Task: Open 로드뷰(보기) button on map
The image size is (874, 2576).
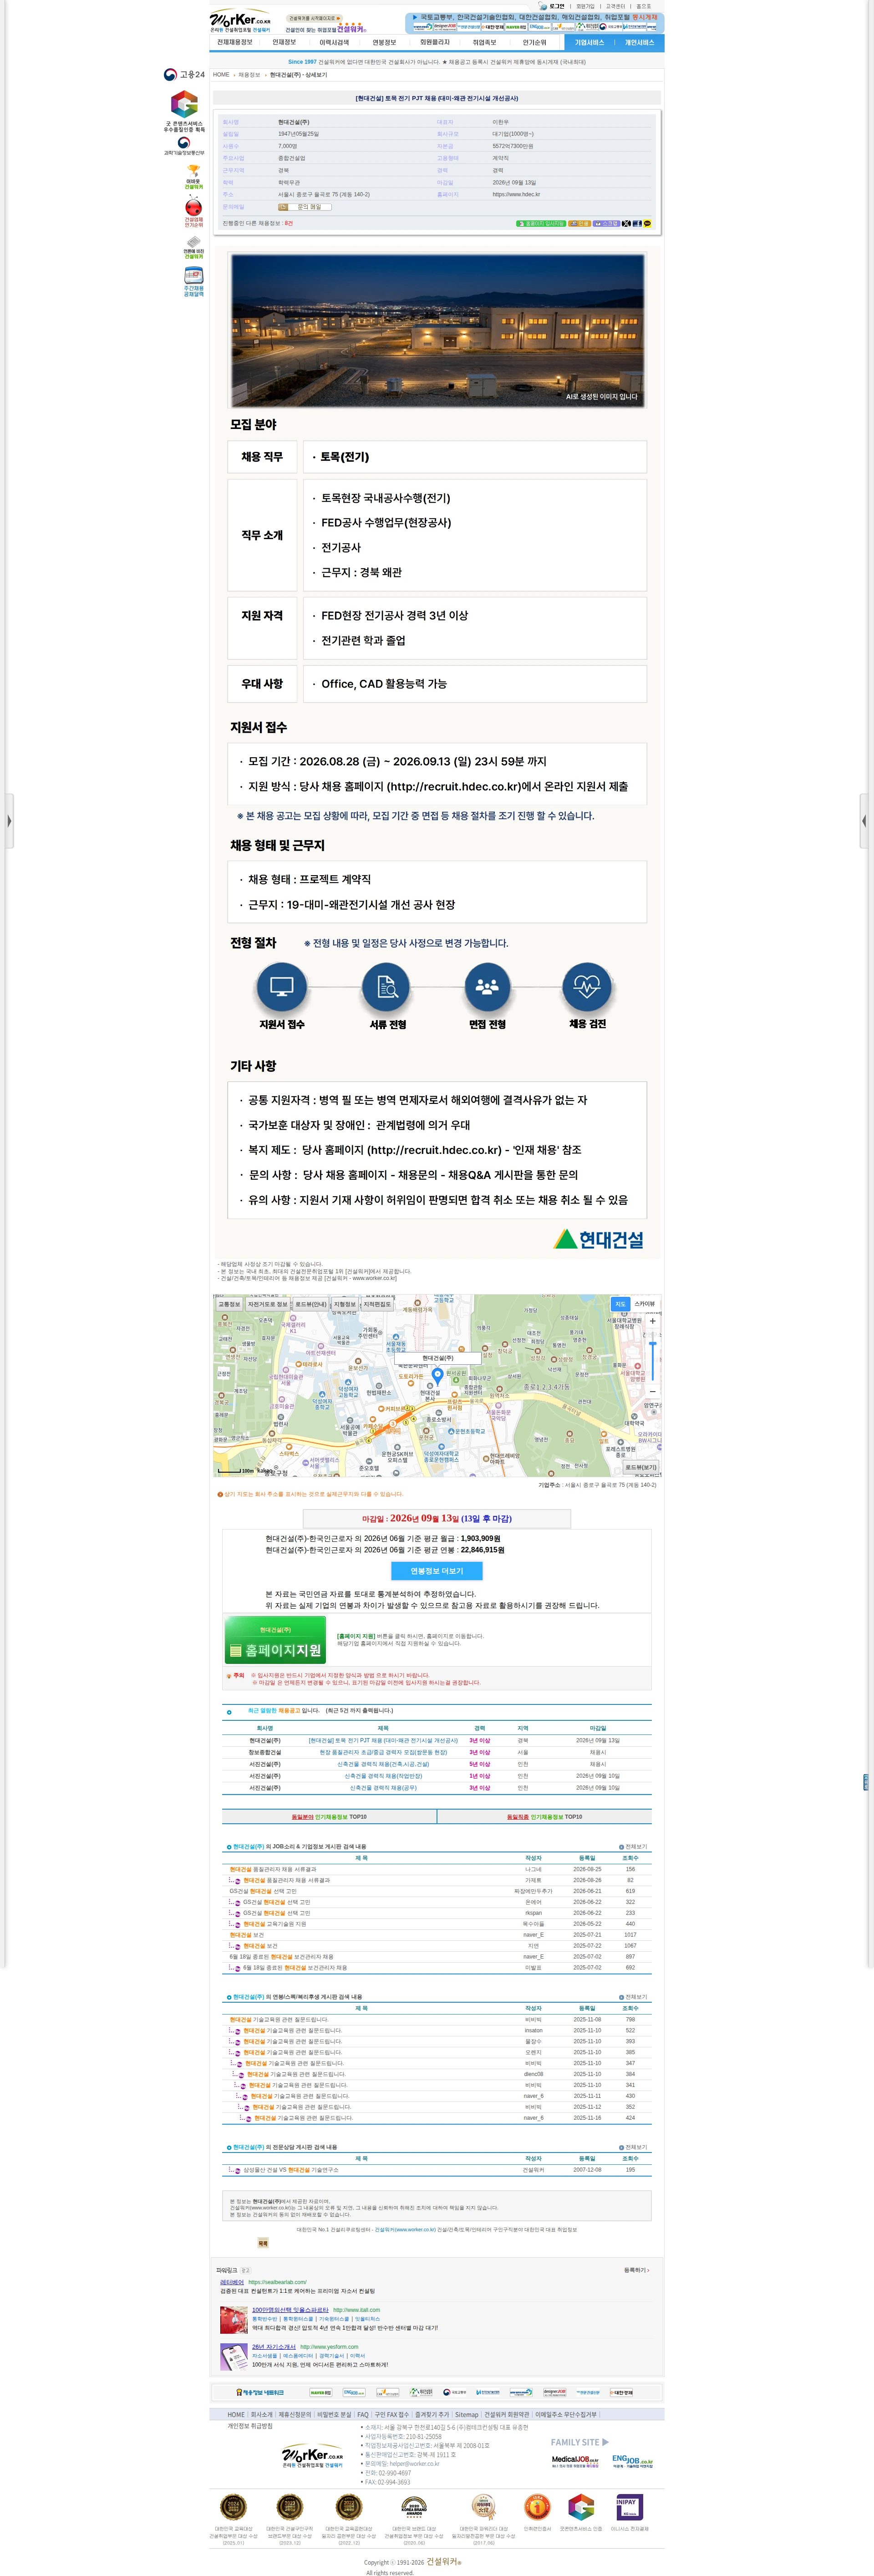Action: click(641, 1468)
